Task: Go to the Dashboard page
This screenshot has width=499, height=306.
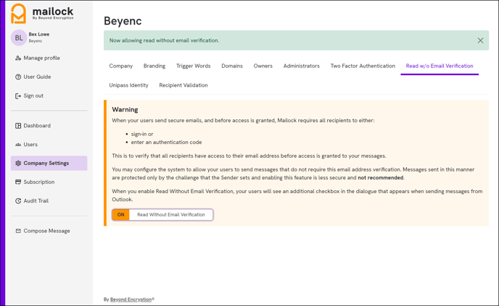Action: click(x=37, y=126)
